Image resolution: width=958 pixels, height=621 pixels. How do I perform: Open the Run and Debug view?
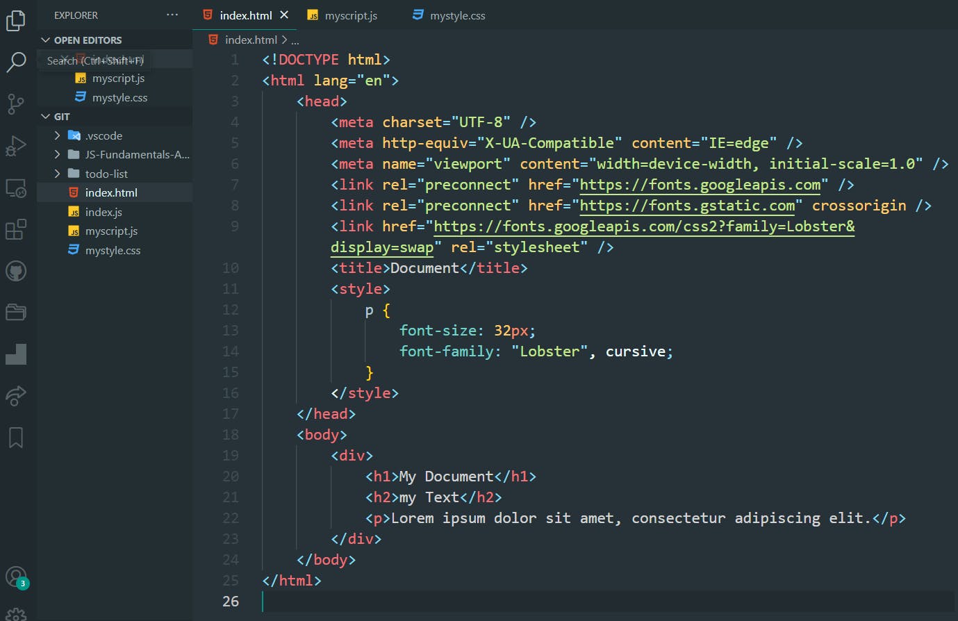[16, 146]
